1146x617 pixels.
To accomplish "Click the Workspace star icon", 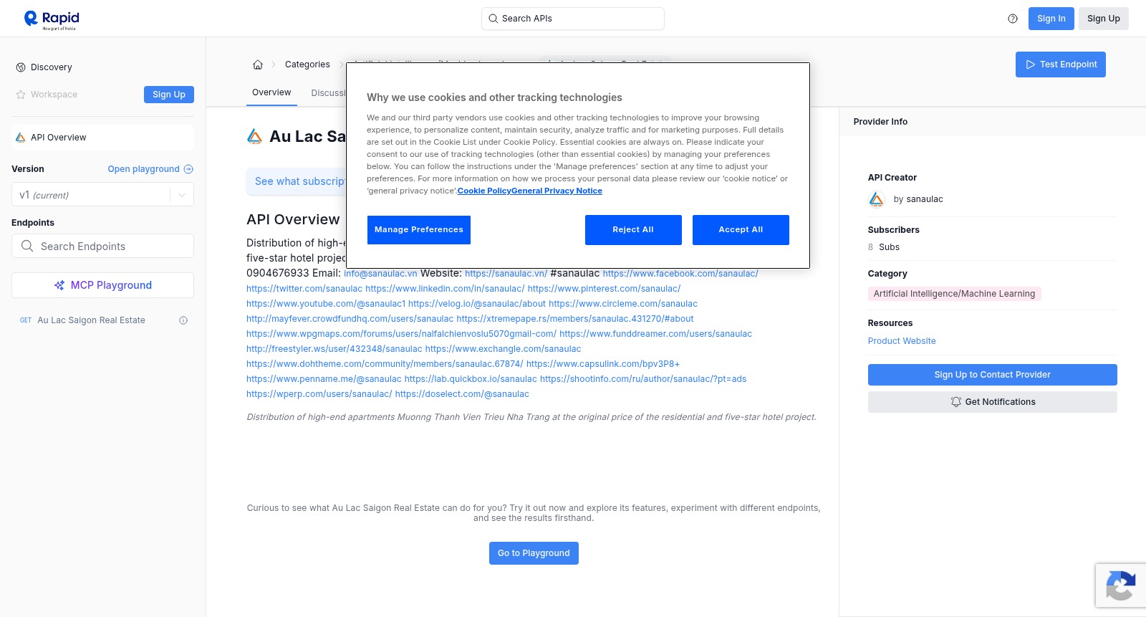I will tap(21, 95).
